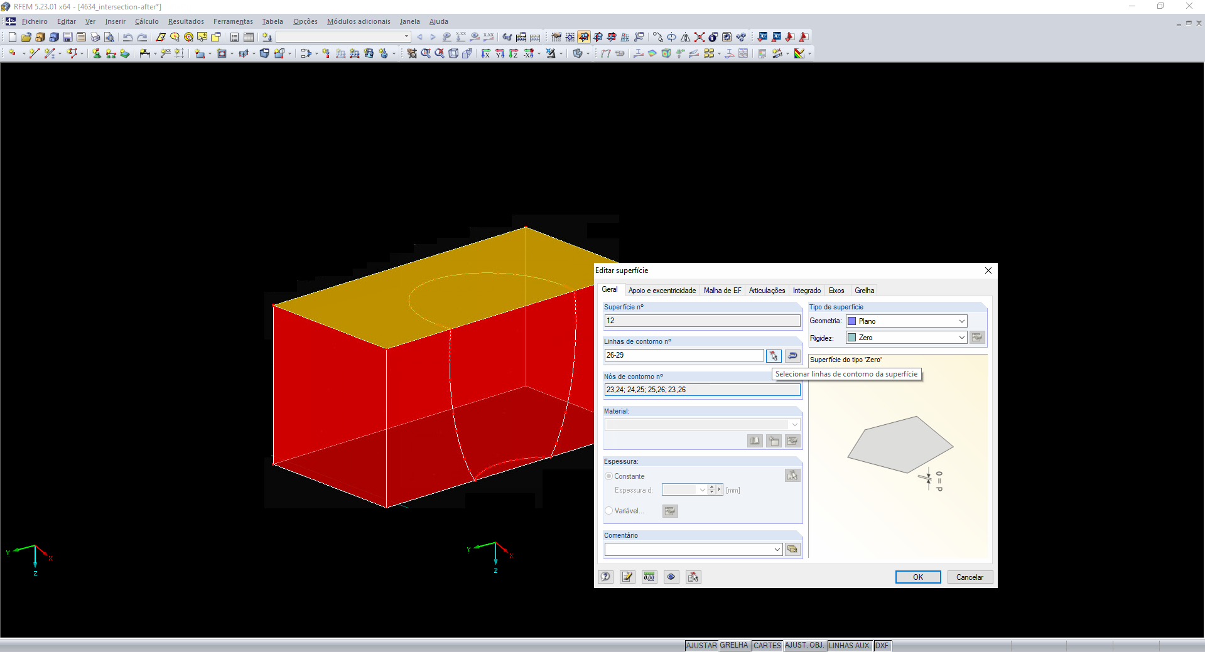
Task: Open the Geometria dropdown showing Plano
Action: coord(907,321)
